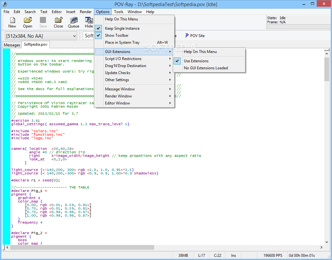Disable the Use Extensions option

click(196, 61)
